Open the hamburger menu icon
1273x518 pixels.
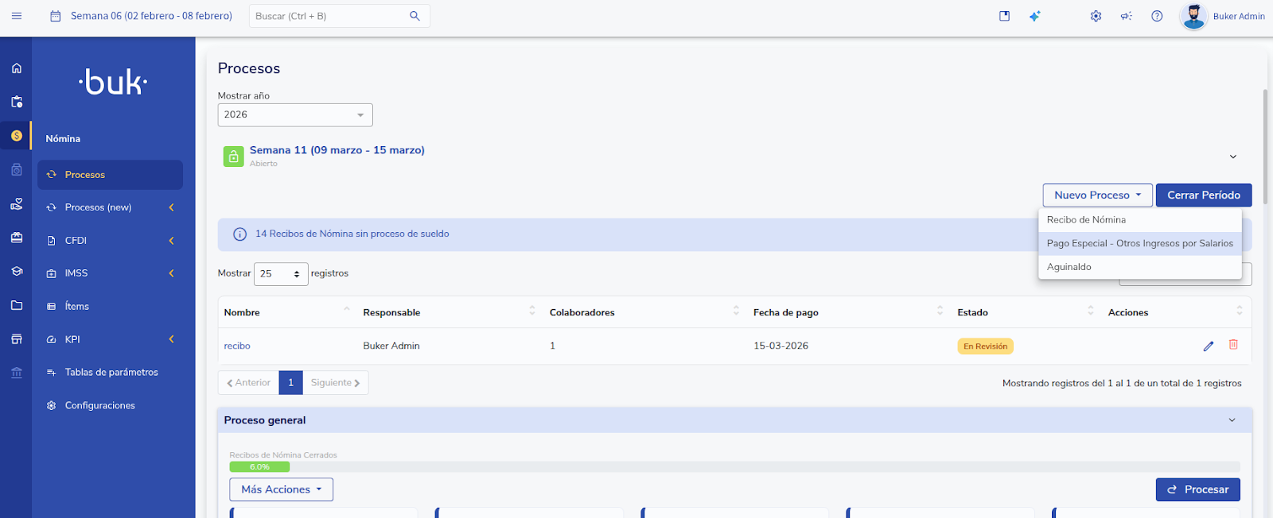[17, 16]
